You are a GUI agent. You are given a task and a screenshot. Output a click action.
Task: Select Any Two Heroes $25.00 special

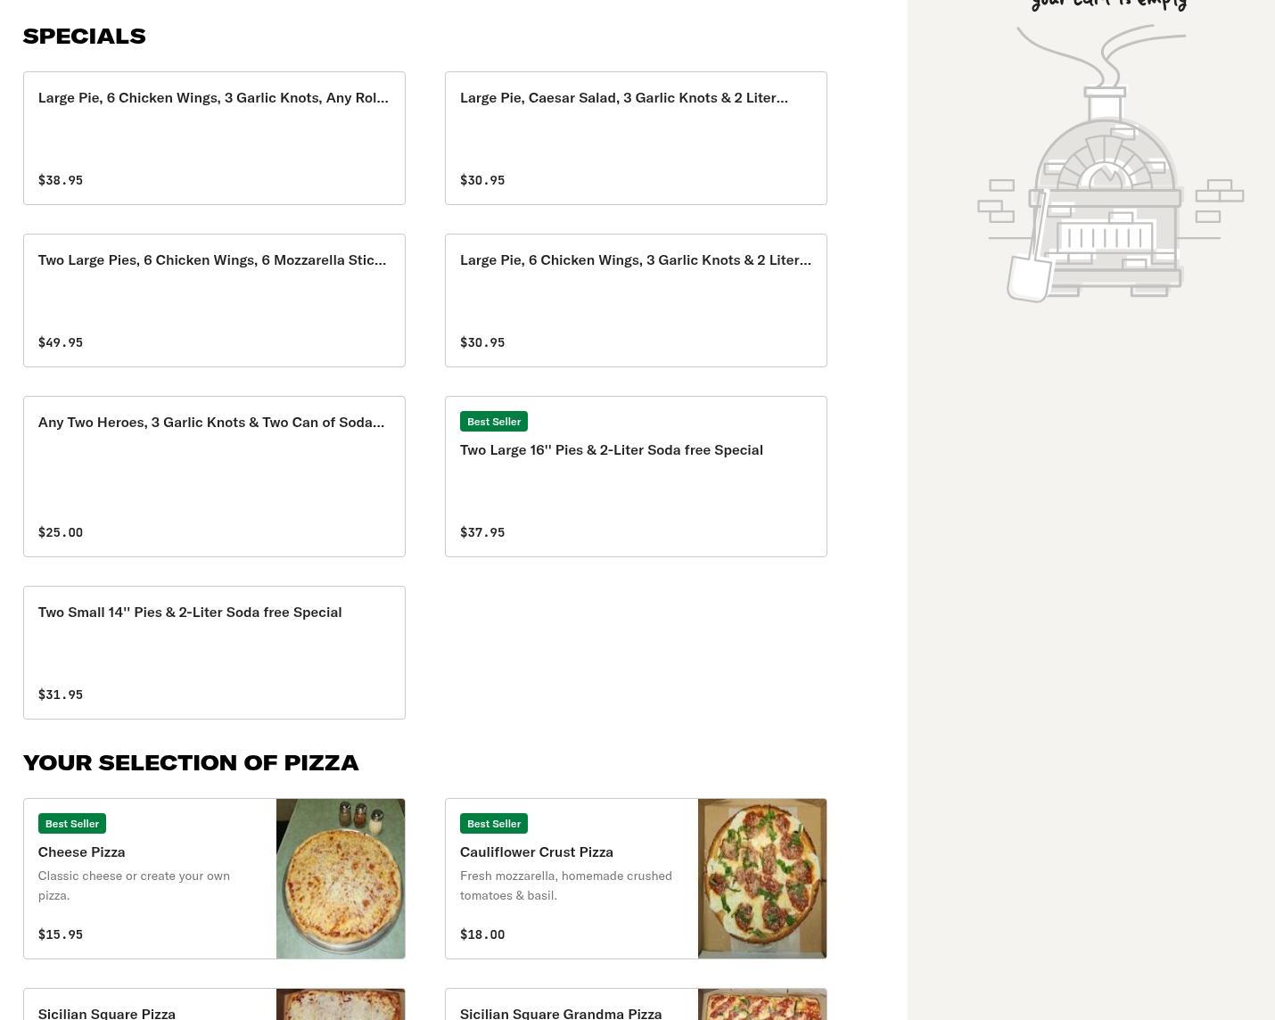pos(214,476)
